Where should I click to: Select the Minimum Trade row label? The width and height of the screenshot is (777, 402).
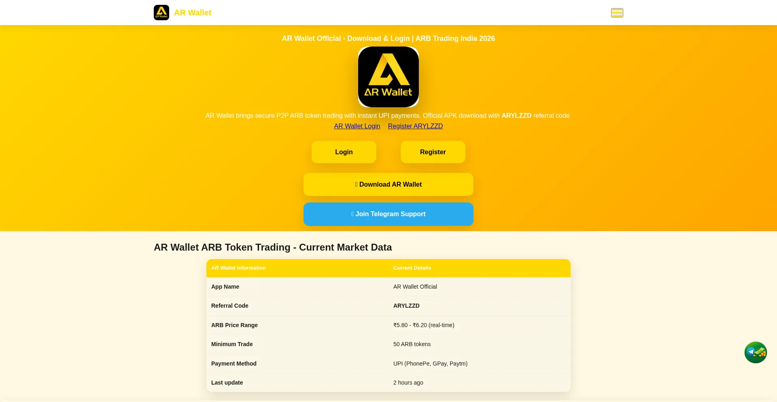coord(232,344)
